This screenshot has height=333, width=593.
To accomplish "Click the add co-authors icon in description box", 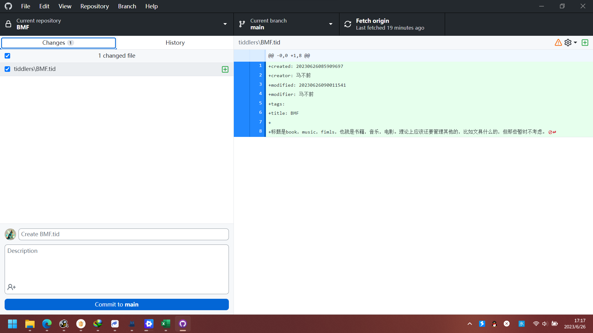I will coord(12,287).
